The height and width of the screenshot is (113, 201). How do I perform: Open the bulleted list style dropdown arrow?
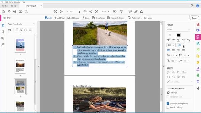(x=174, y=45)
